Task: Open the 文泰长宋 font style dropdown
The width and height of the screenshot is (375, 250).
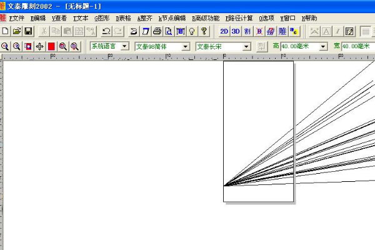Action: tap(246, 46)
